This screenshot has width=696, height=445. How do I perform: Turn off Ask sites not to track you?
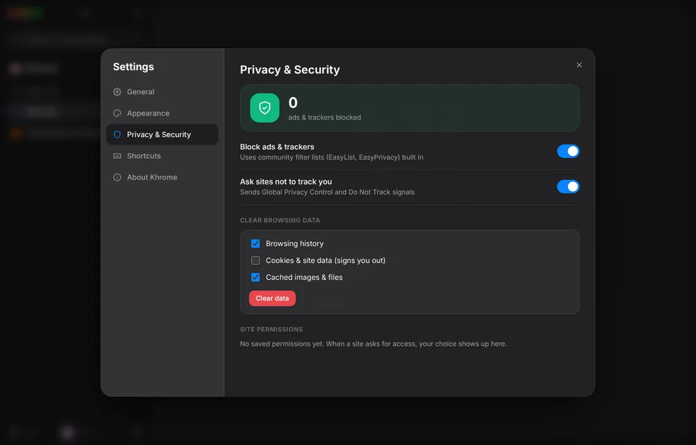(568, 186)
